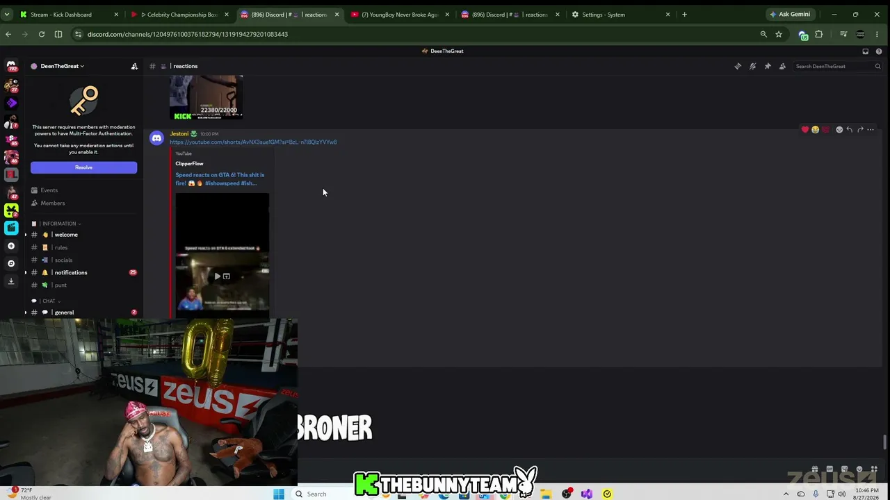Expand the DeenTheGreat server dropdown
Viewport: 890px width, 500px height.
pyautogui.click(x=62, y=66)
